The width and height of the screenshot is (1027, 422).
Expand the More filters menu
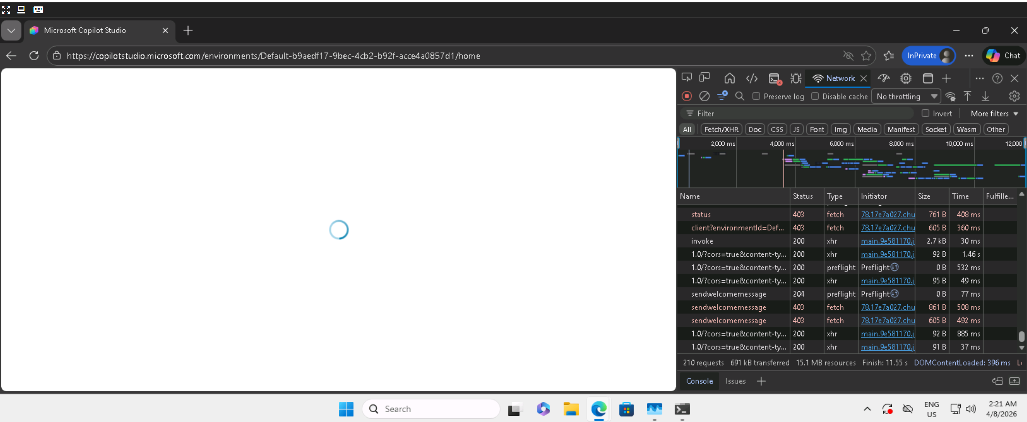coord(994,113)
